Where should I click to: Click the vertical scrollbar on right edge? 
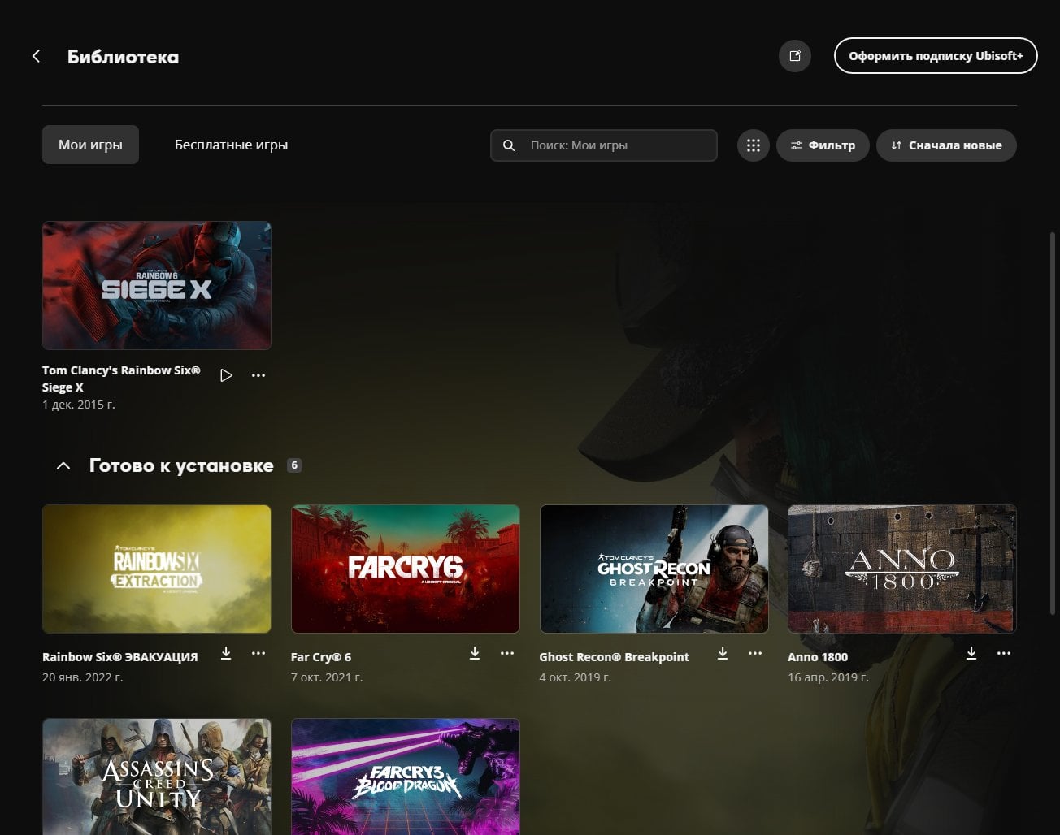[x=1054, y=422]
